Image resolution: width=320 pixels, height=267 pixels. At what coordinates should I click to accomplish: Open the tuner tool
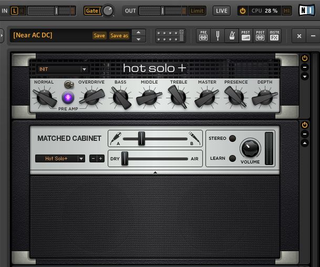(x=218, y=36)
